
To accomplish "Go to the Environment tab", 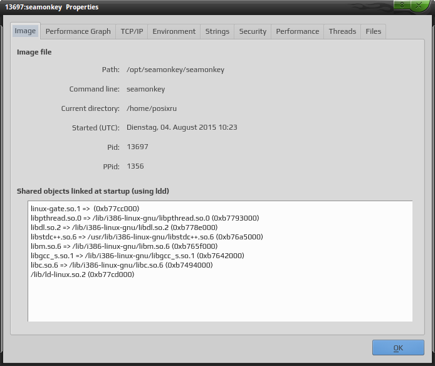I will (x=174, y=31).
